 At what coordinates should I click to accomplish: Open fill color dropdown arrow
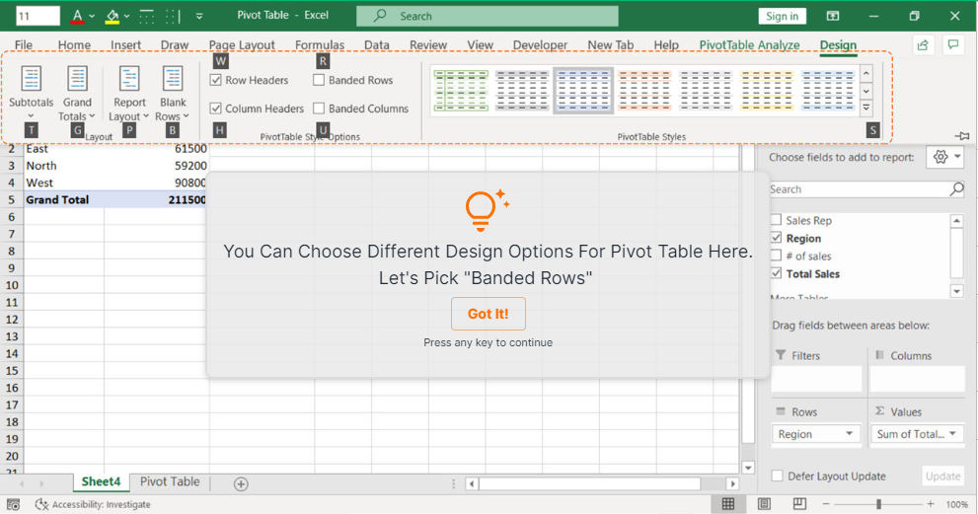(126, 16)
